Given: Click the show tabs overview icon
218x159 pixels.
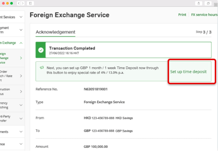Looking at the screenshot, I should pos(208,3).
